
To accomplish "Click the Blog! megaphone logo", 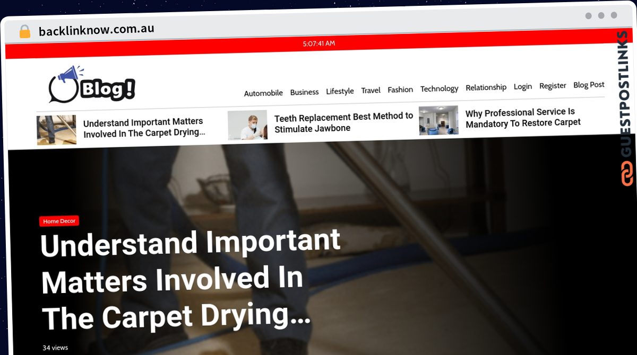I will click(x=91, y=84).
